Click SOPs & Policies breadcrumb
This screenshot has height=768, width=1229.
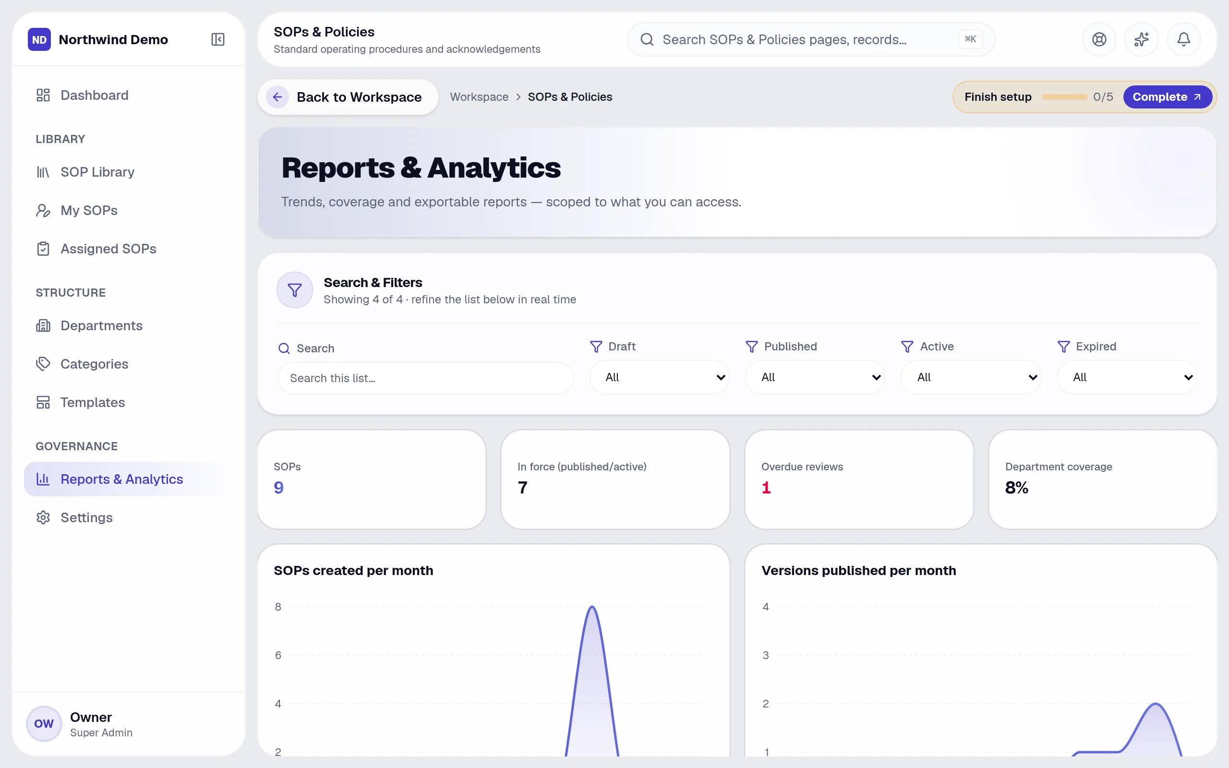coord(570,97)
